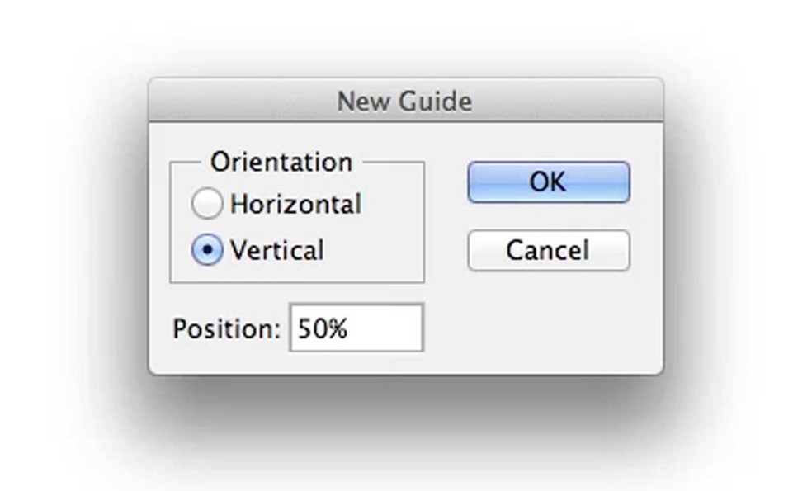The image size is (812, 491).
Task: Cancel the New Guide dialog
Action: (548, 251)
